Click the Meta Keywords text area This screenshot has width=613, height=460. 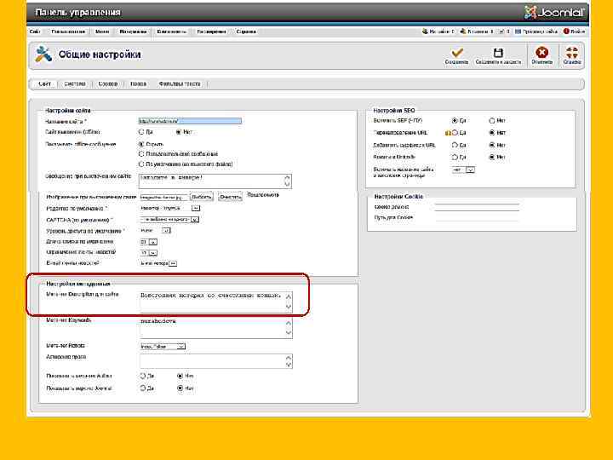coord(215,328)
